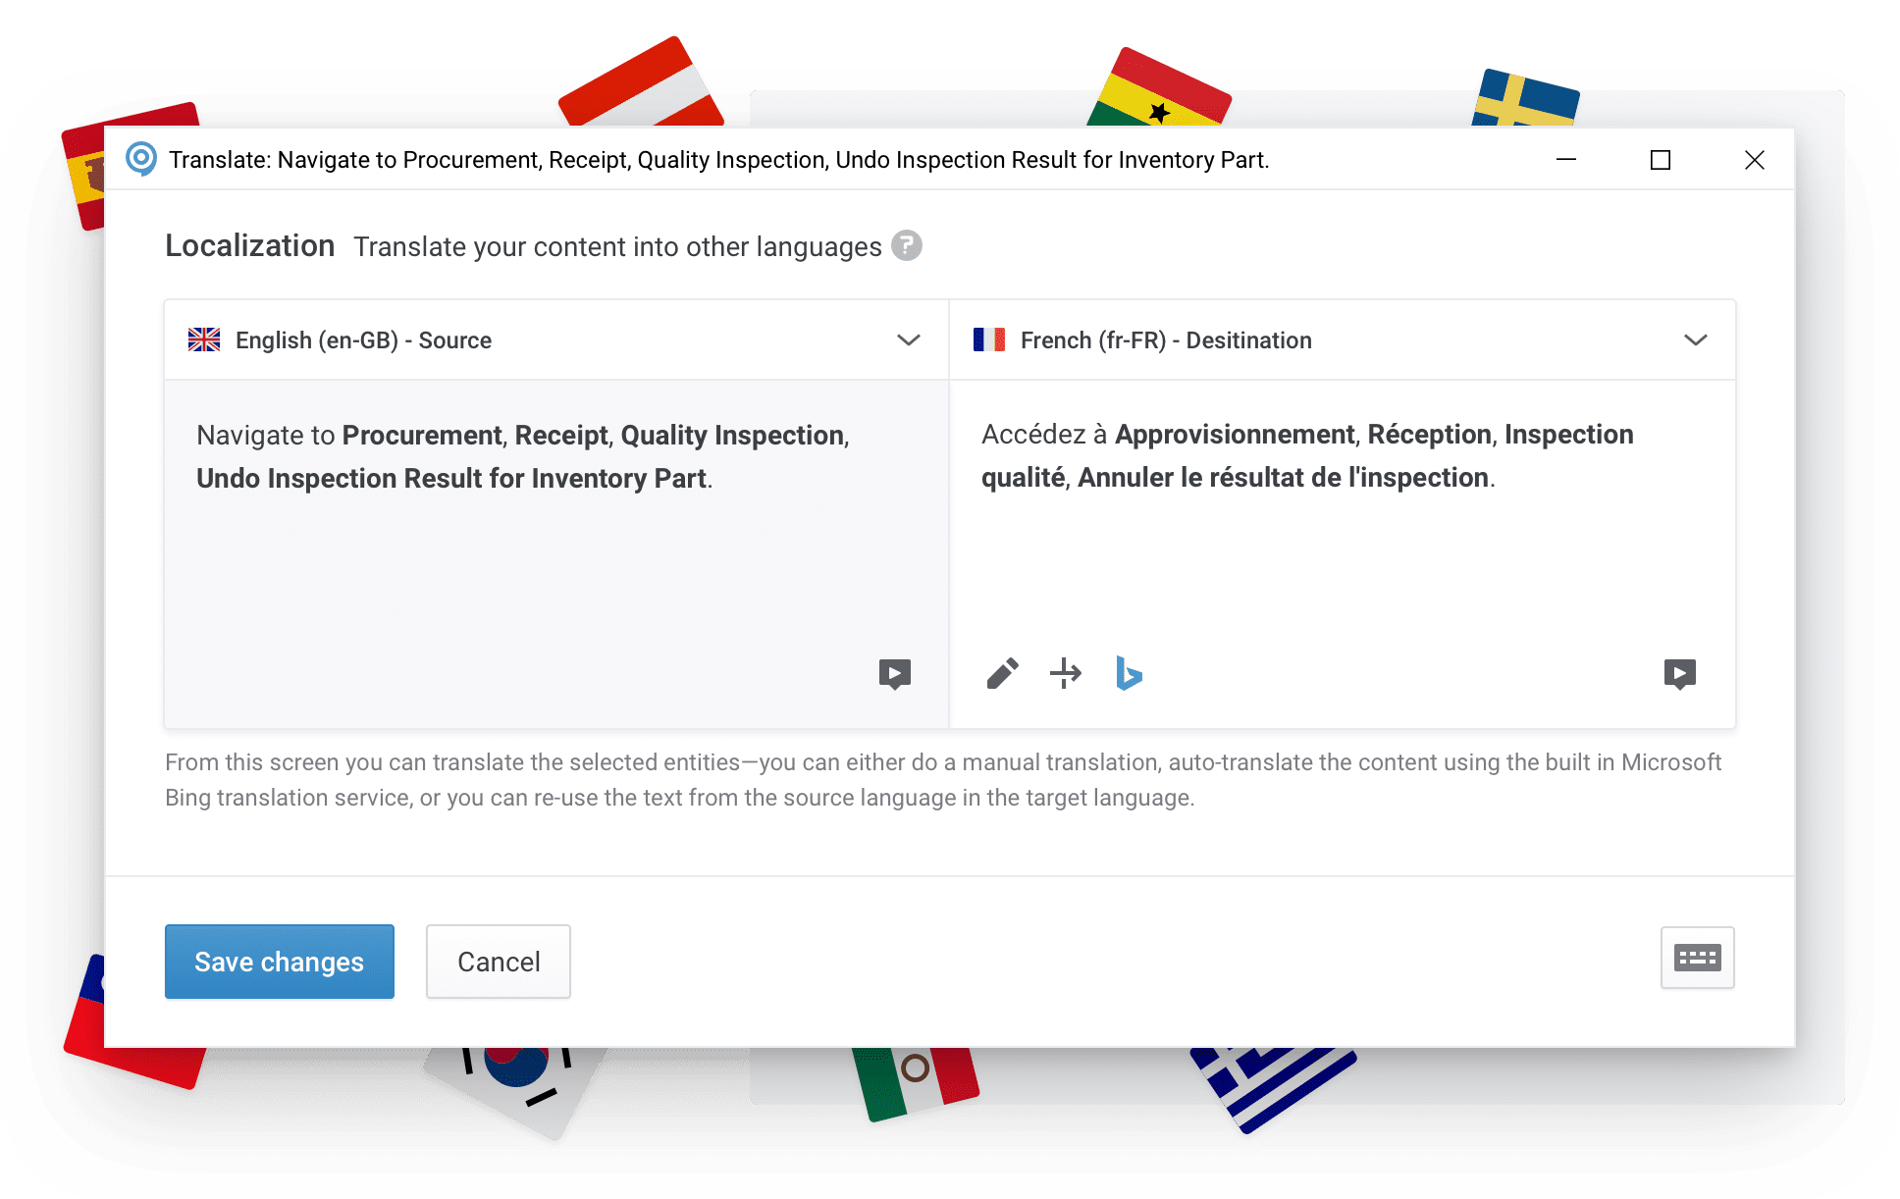Click the copy/reuse source text icon
This screenshot has width=1900, height=1199.
(x=1066, y=673)
